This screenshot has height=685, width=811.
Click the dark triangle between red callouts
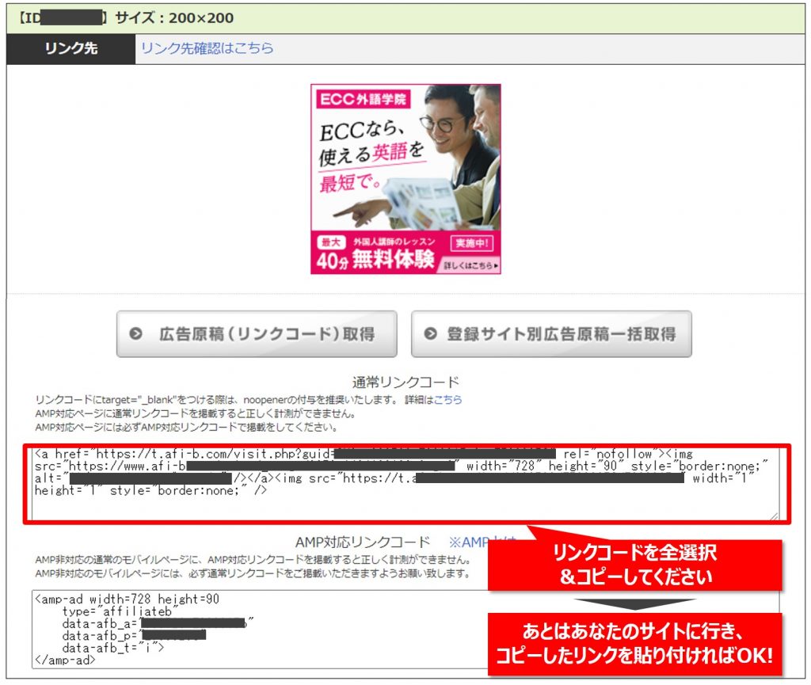point(634,604)
